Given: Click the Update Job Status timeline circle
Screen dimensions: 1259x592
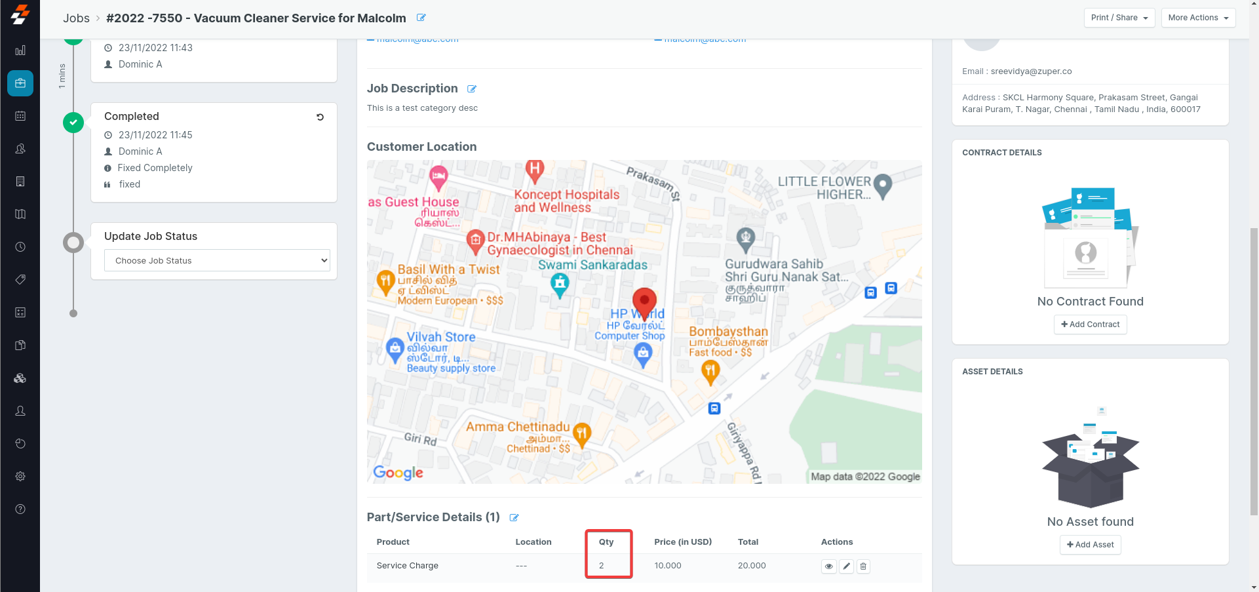Looking at the screenshot, I should point(73,243).
